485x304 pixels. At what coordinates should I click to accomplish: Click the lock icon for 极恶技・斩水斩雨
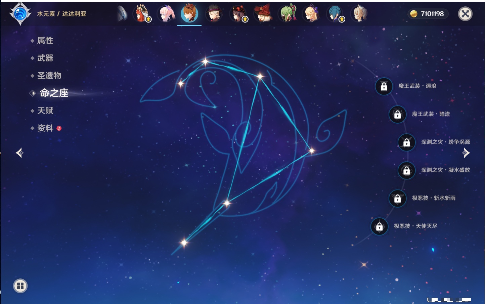click(x=397, y=198)
